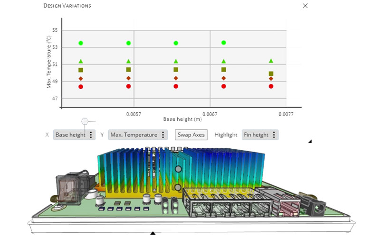Click the Design Variations panel title
Viewport: 380px width, 237px height.
pos(67,6)
